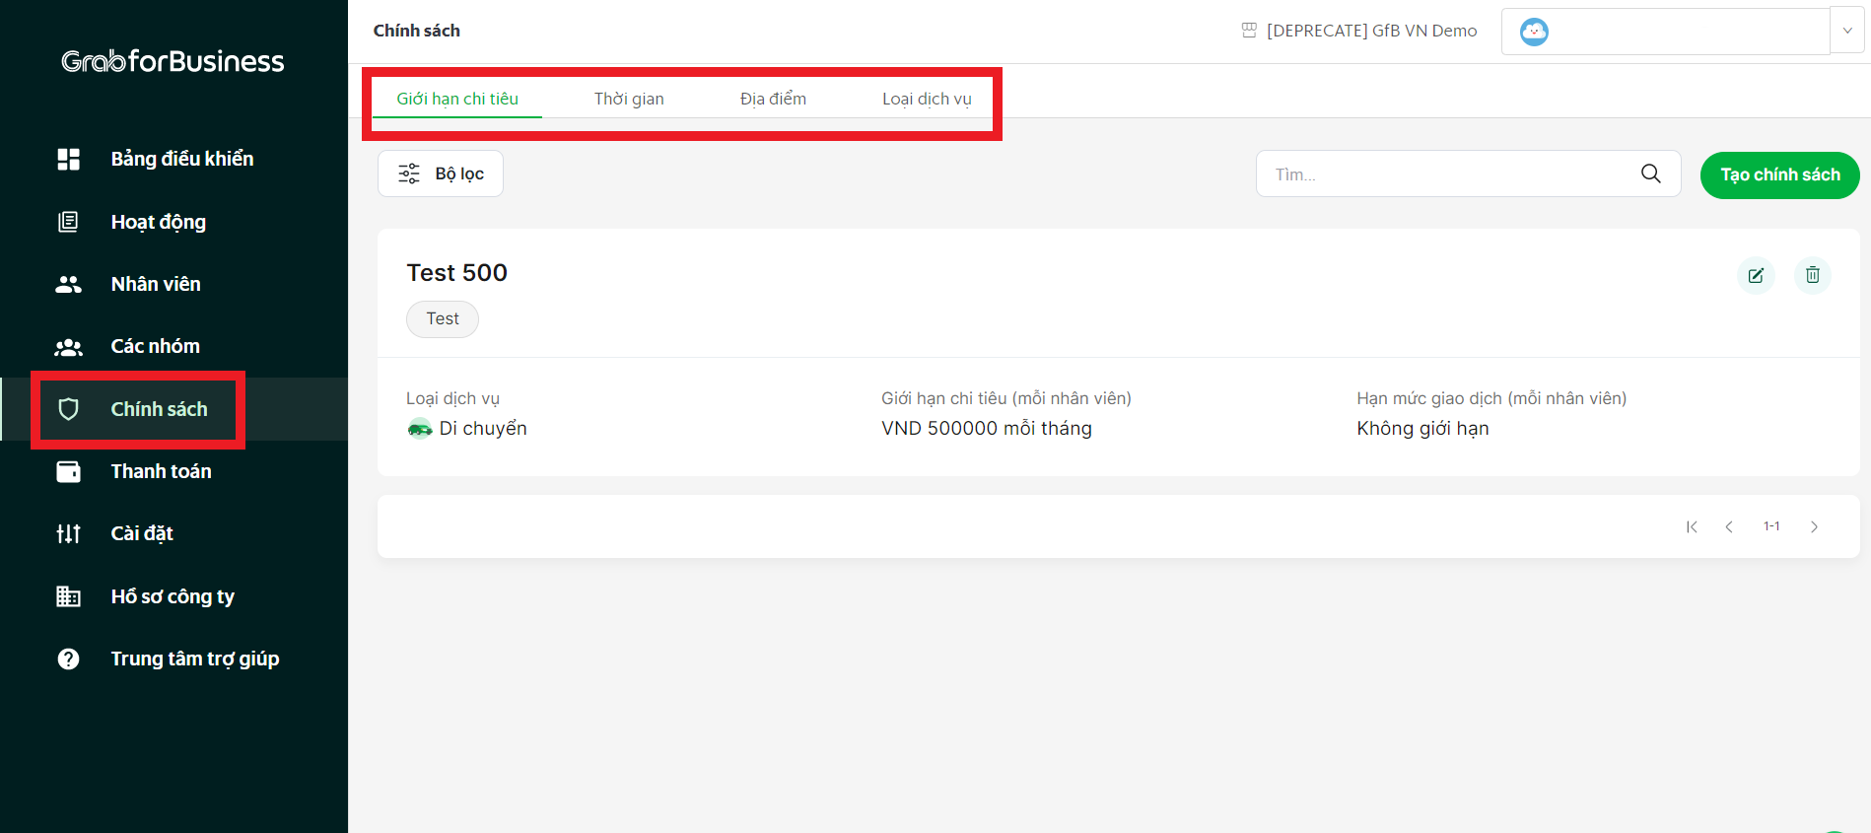Click the Cài đặt sliders icon
1871x833 pixels.
[x=68, y=534]
